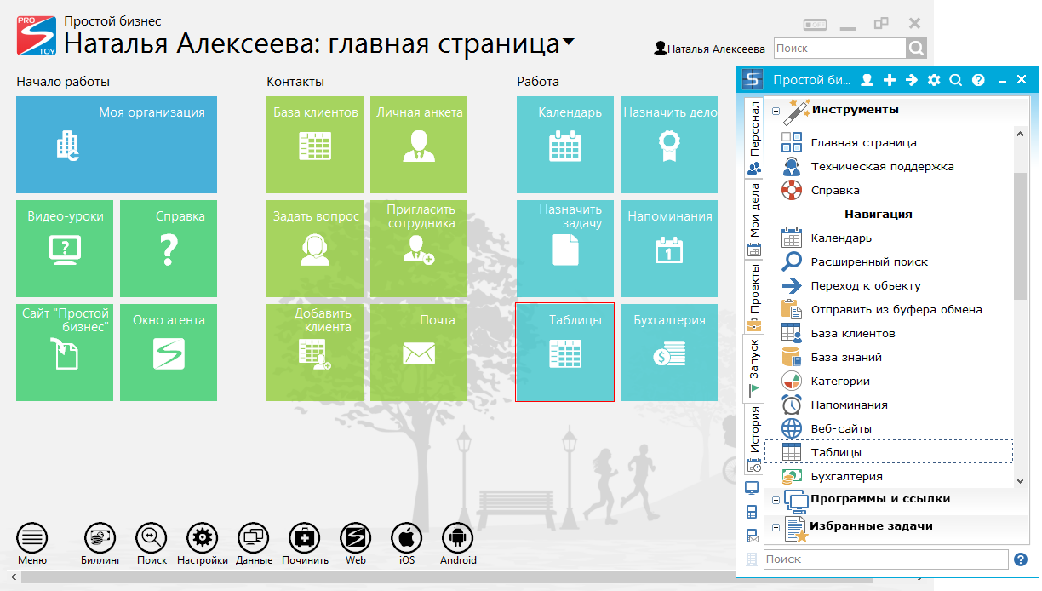The width and height of the screenshot is (1042, 591).
Task: Select the Запуск vertical tab
Action: (x=753, y=369)
